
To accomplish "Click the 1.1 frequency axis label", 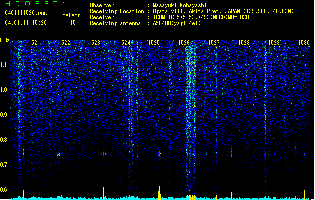I will (4, 65).
